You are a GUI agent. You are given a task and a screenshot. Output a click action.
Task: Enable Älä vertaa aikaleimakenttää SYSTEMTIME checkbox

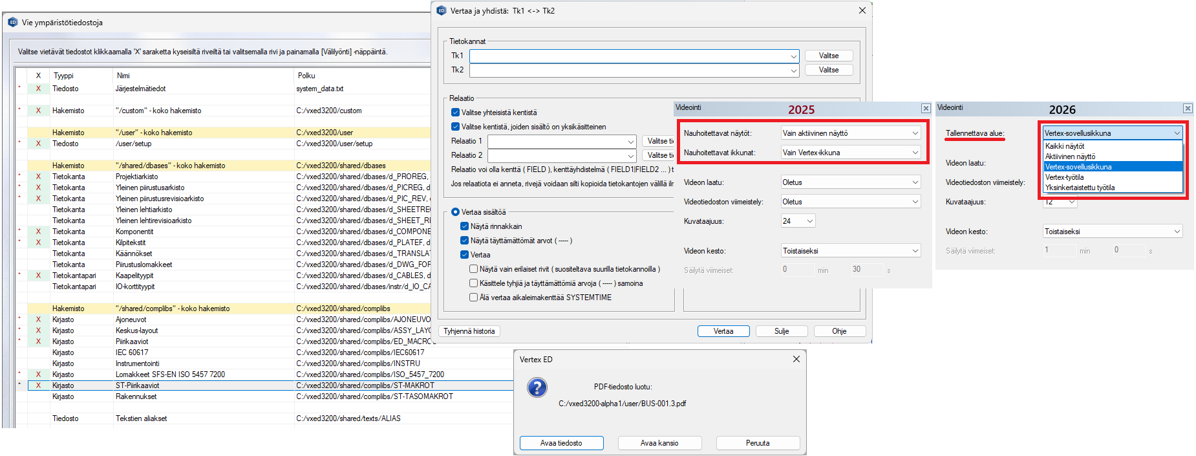[x=474, y=298]
